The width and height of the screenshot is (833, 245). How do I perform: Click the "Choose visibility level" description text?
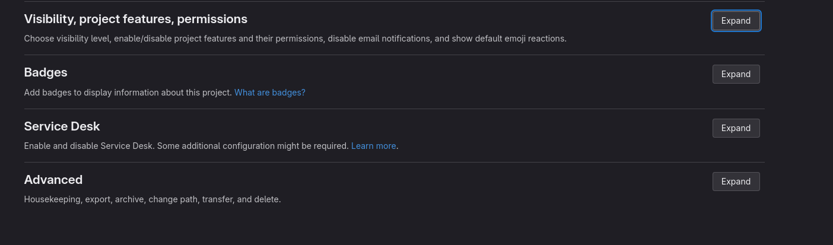click(x=77, y=39)
